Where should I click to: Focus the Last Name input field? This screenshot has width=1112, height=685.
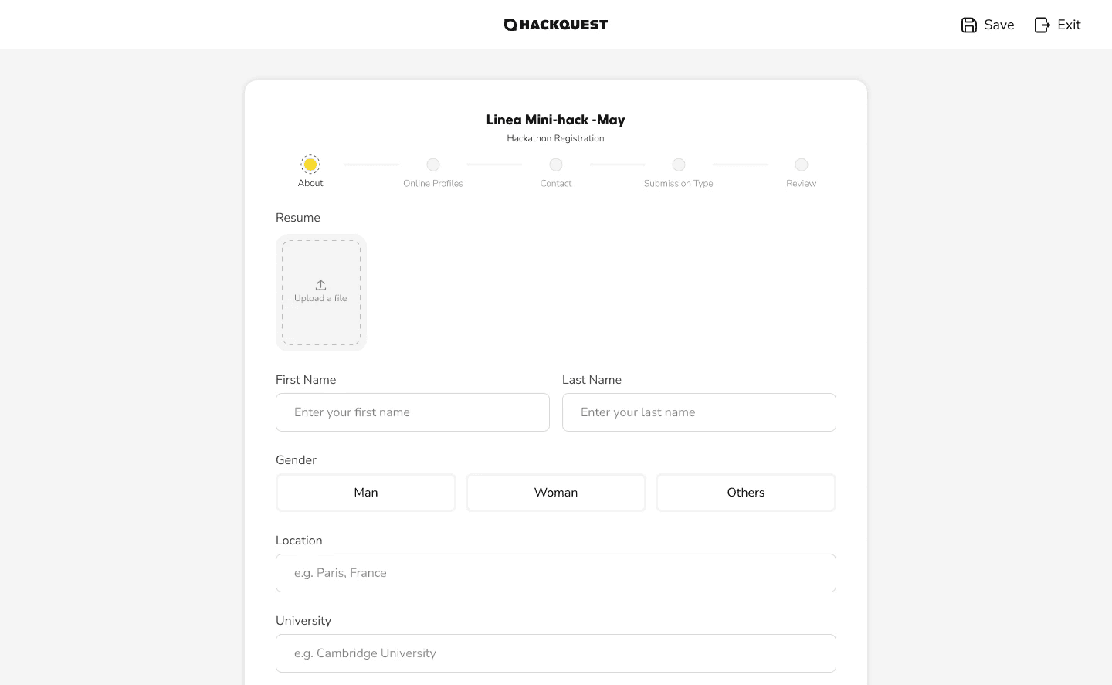point(699,412)
